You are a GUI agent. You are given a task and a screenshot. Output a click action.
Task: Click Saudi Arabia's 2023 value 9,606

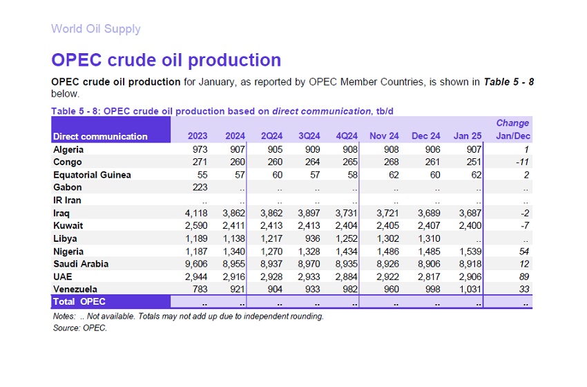[195, 264]
